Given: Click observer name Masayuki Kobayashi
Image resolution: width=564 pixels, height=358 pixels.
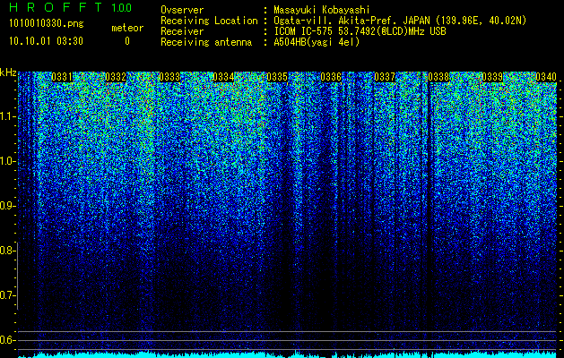Looking at the screenshot, I should point(322,10).
